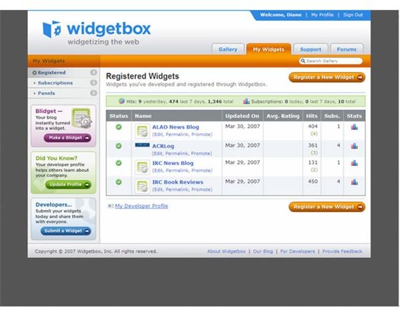Focus the Search Gallery input field
The image size is (400, 310).
[331, 61]
